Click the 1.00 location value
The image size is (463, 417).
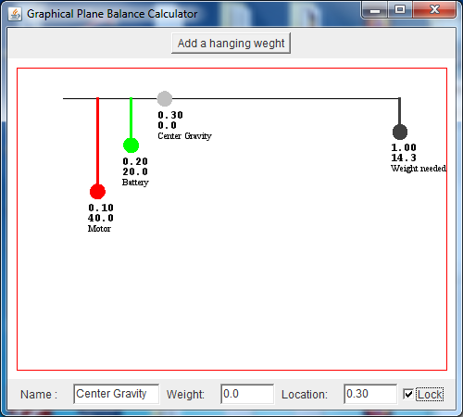pos(404,147)
